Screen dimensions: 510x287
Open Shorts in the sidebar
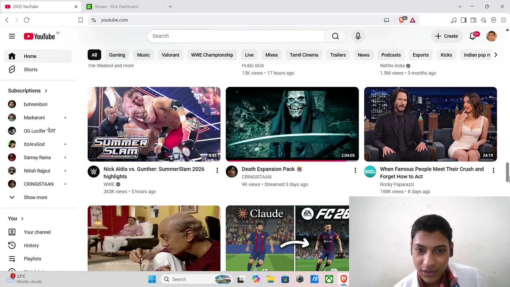(x=38, y=69)
